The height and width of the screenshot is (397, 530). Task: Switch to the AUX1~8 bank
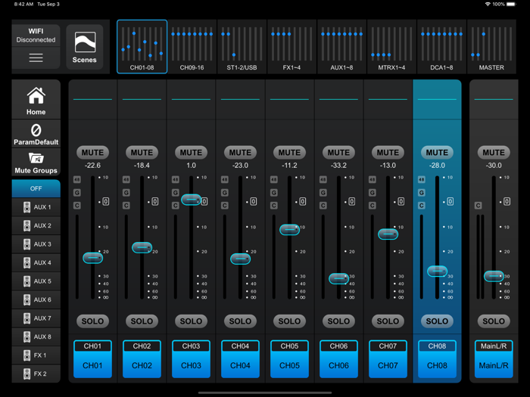(341, 47)
